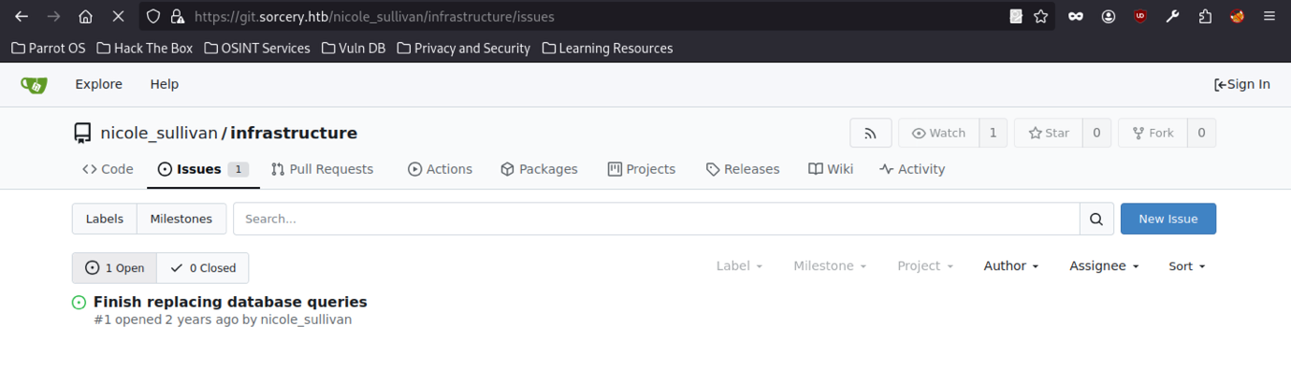Show the 1 Open issues filter
Screen dimensions: 1291x383
[x=114, y=268]
